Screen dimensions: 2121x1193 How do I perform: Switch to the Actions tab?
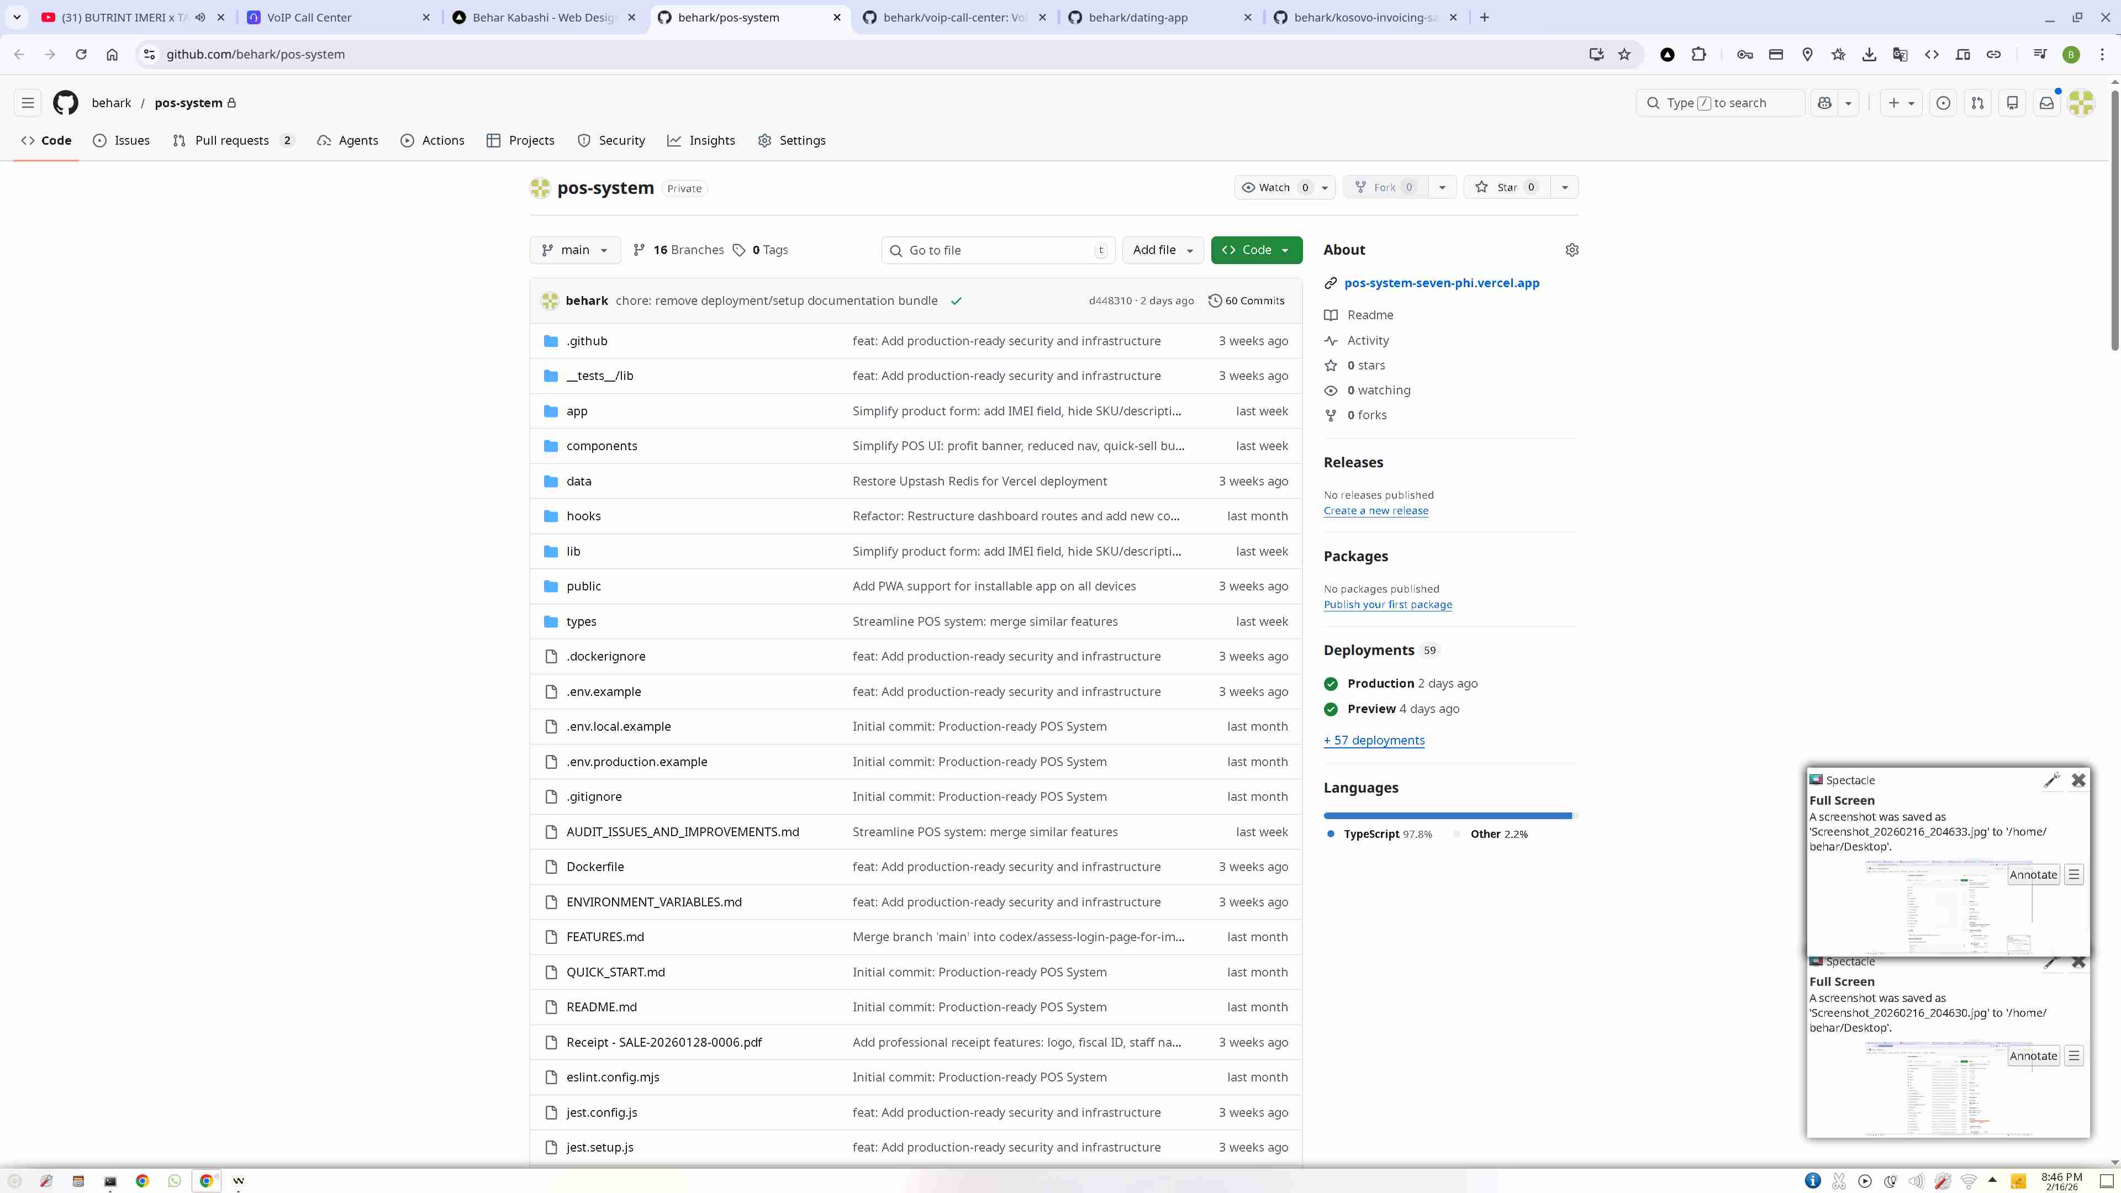point(432,140)
